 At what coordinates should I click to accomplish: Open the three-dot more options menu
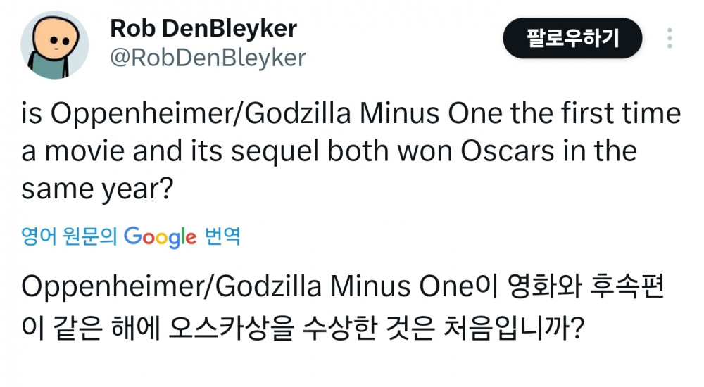(670, 38)
